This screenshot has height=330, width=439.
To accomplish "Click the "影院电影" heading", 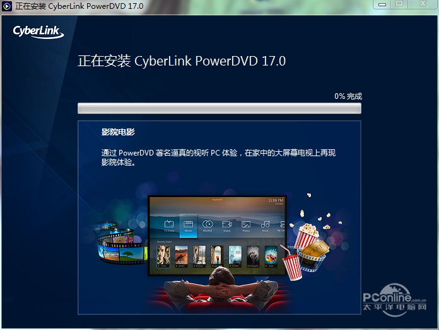I will click(x=118, y=132).
